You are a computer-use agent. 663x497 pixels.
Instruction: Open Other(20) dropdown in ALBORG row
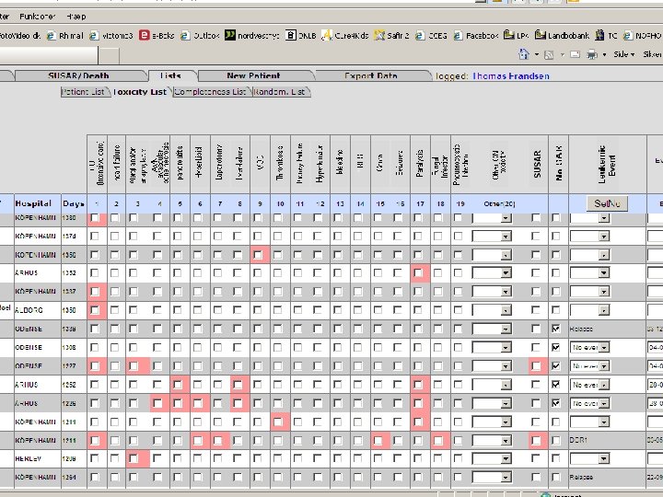tap(492, 310)
